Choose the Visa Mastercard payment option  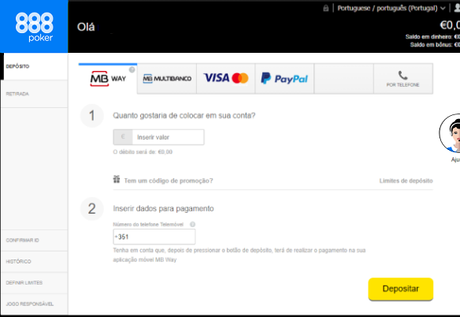click(226, 79)
